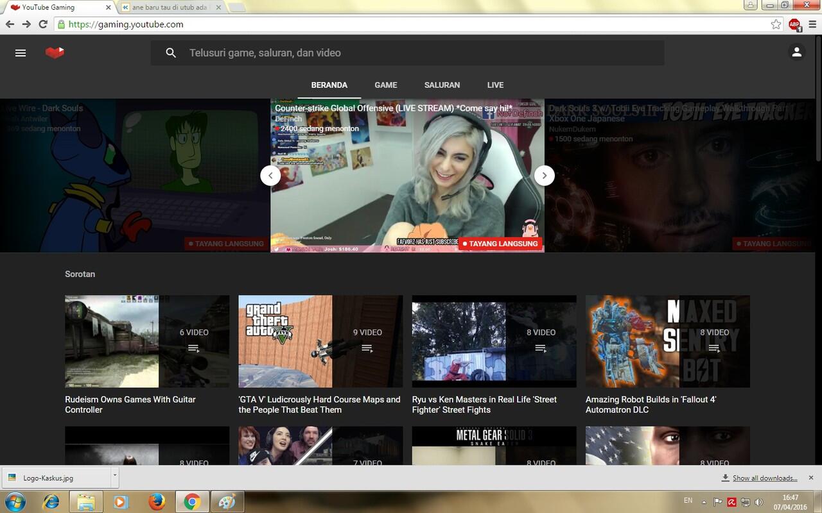Click the Counter-strike Global Offensive stream title
The height and width of the screenshot is (513, 822).
[x=394, y=108]
